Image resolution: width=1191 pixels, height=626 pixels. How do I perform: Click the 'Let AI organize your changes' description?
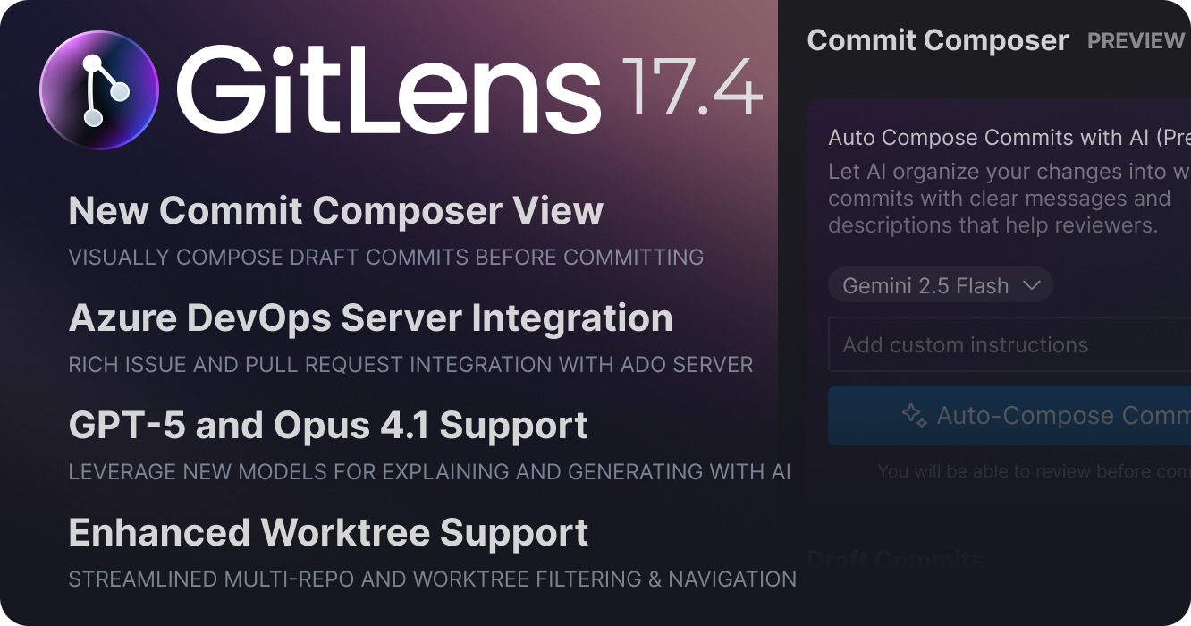point(1009,198)
